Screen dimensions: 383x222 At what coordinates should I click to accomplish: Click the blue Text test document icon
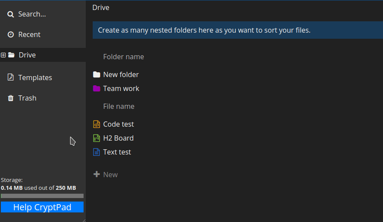97,152
